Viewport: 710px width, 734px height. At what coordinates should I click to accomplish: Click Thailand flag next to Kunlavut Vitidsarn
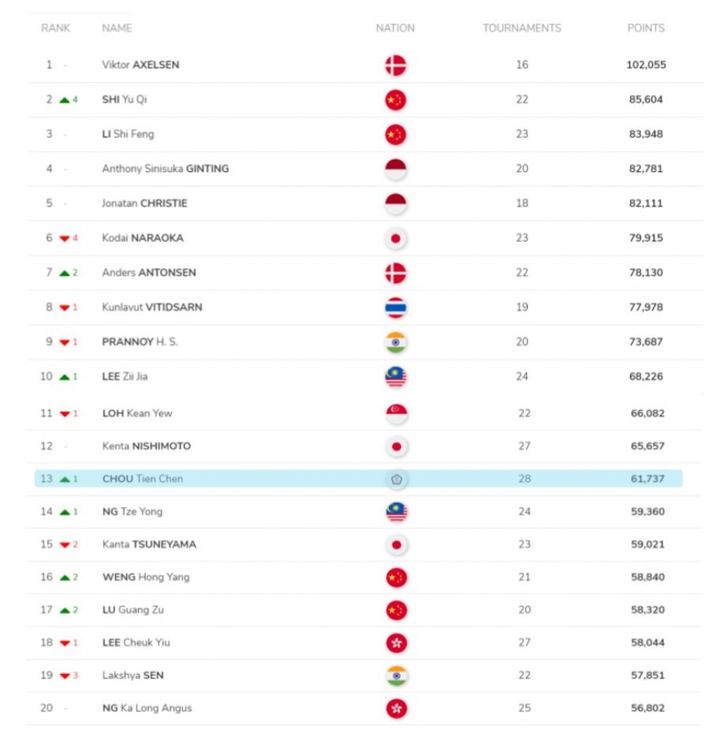(395, 307)
